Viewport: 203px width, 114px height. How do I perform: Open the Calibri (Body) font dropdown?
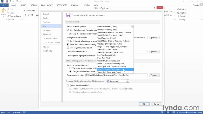coord(37,10)
